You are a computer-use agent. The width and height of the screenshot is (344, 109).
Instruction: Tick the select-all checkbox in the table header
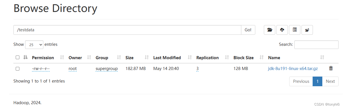coord(17,57)
